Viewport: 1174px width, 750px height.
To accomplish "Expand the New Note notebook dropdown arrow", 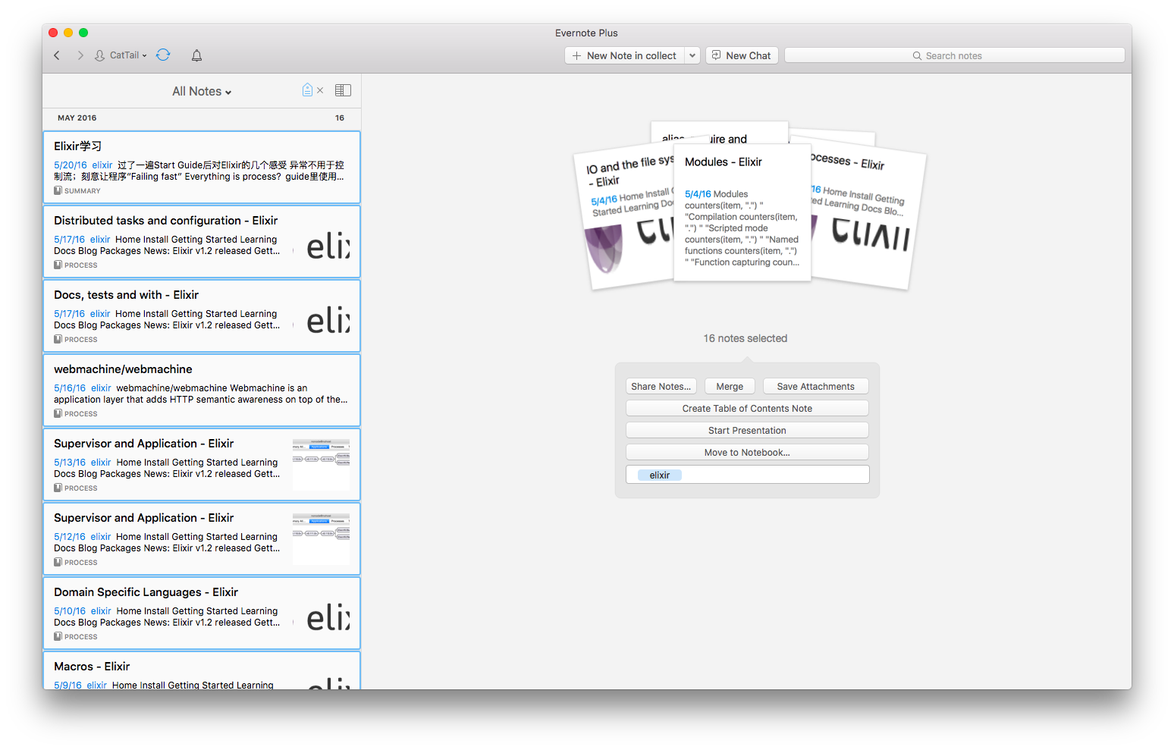I will click(692, 55).
